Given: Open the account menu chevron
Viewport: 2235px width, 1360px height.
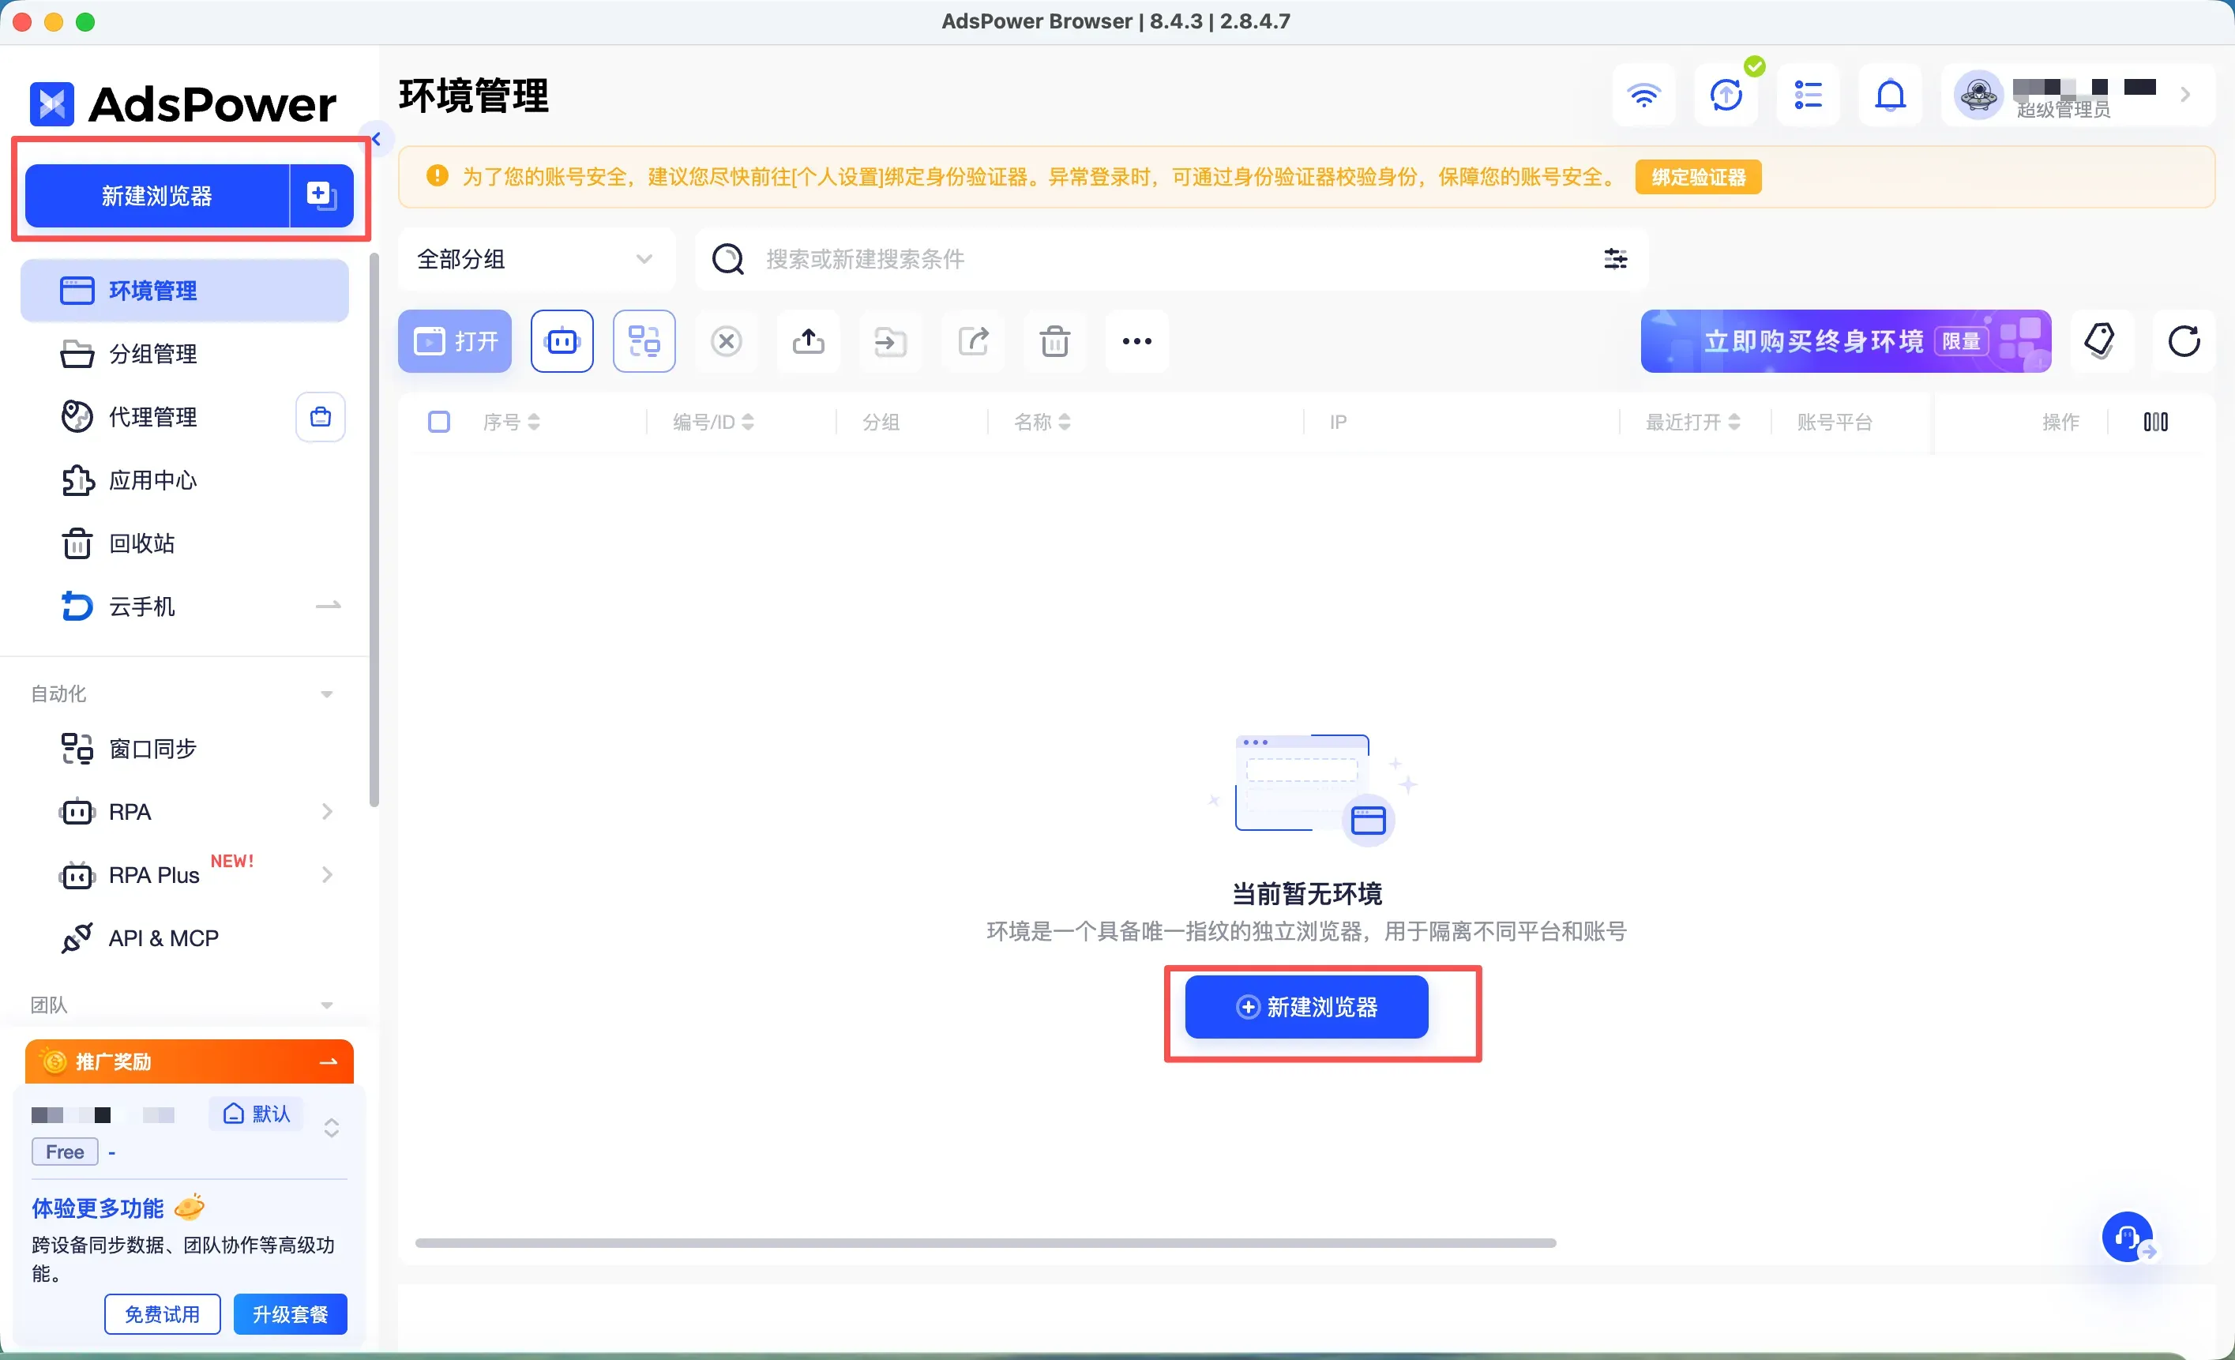Looking at the screenshot, I should tap(2185, 94).
